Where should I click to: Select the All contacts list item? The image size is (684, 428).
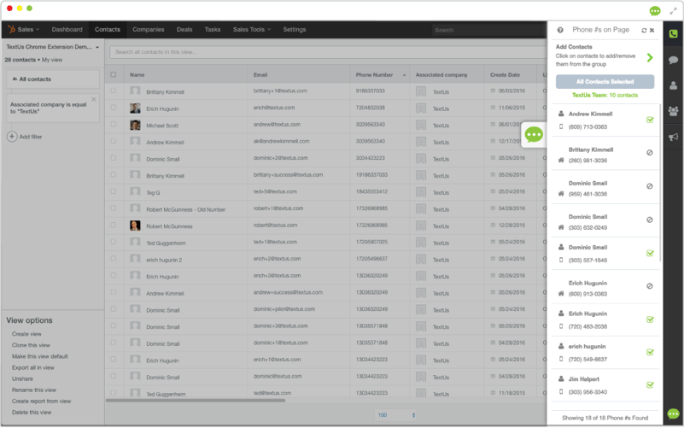pyautogui.click(x=53, y=79)
